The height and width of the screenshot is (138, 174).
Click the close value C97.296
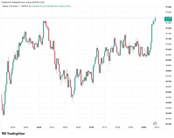pyautogui.click(x=54, y=6)
